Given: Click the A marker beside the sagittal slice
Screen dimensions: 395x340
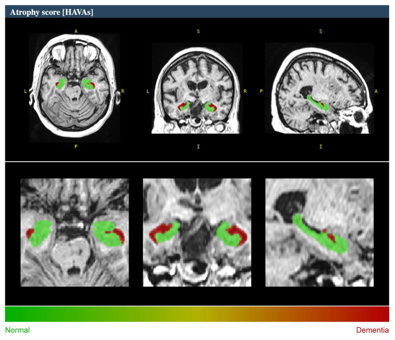Looking at the screenshot, I should point(376,91).
